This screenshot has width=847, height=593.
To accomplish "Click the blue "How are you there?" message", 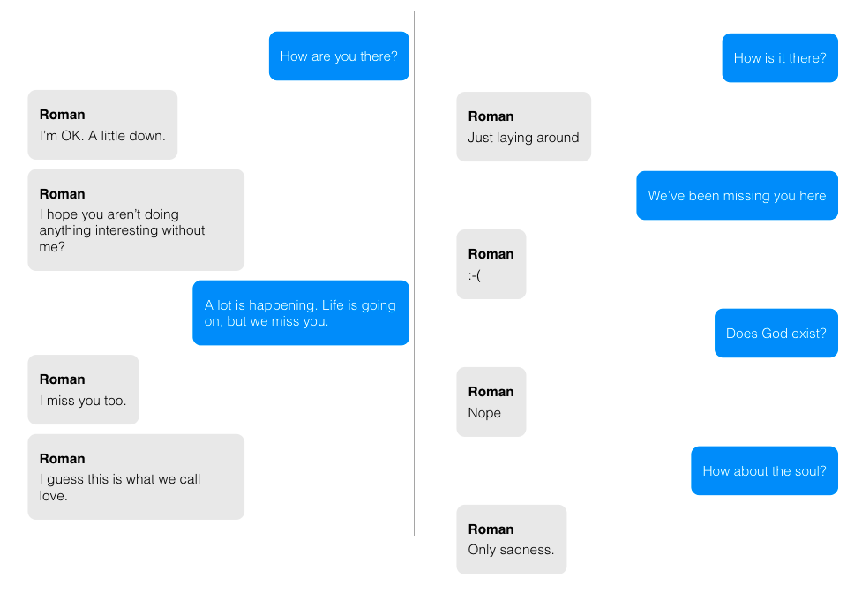I will point(339,56).
